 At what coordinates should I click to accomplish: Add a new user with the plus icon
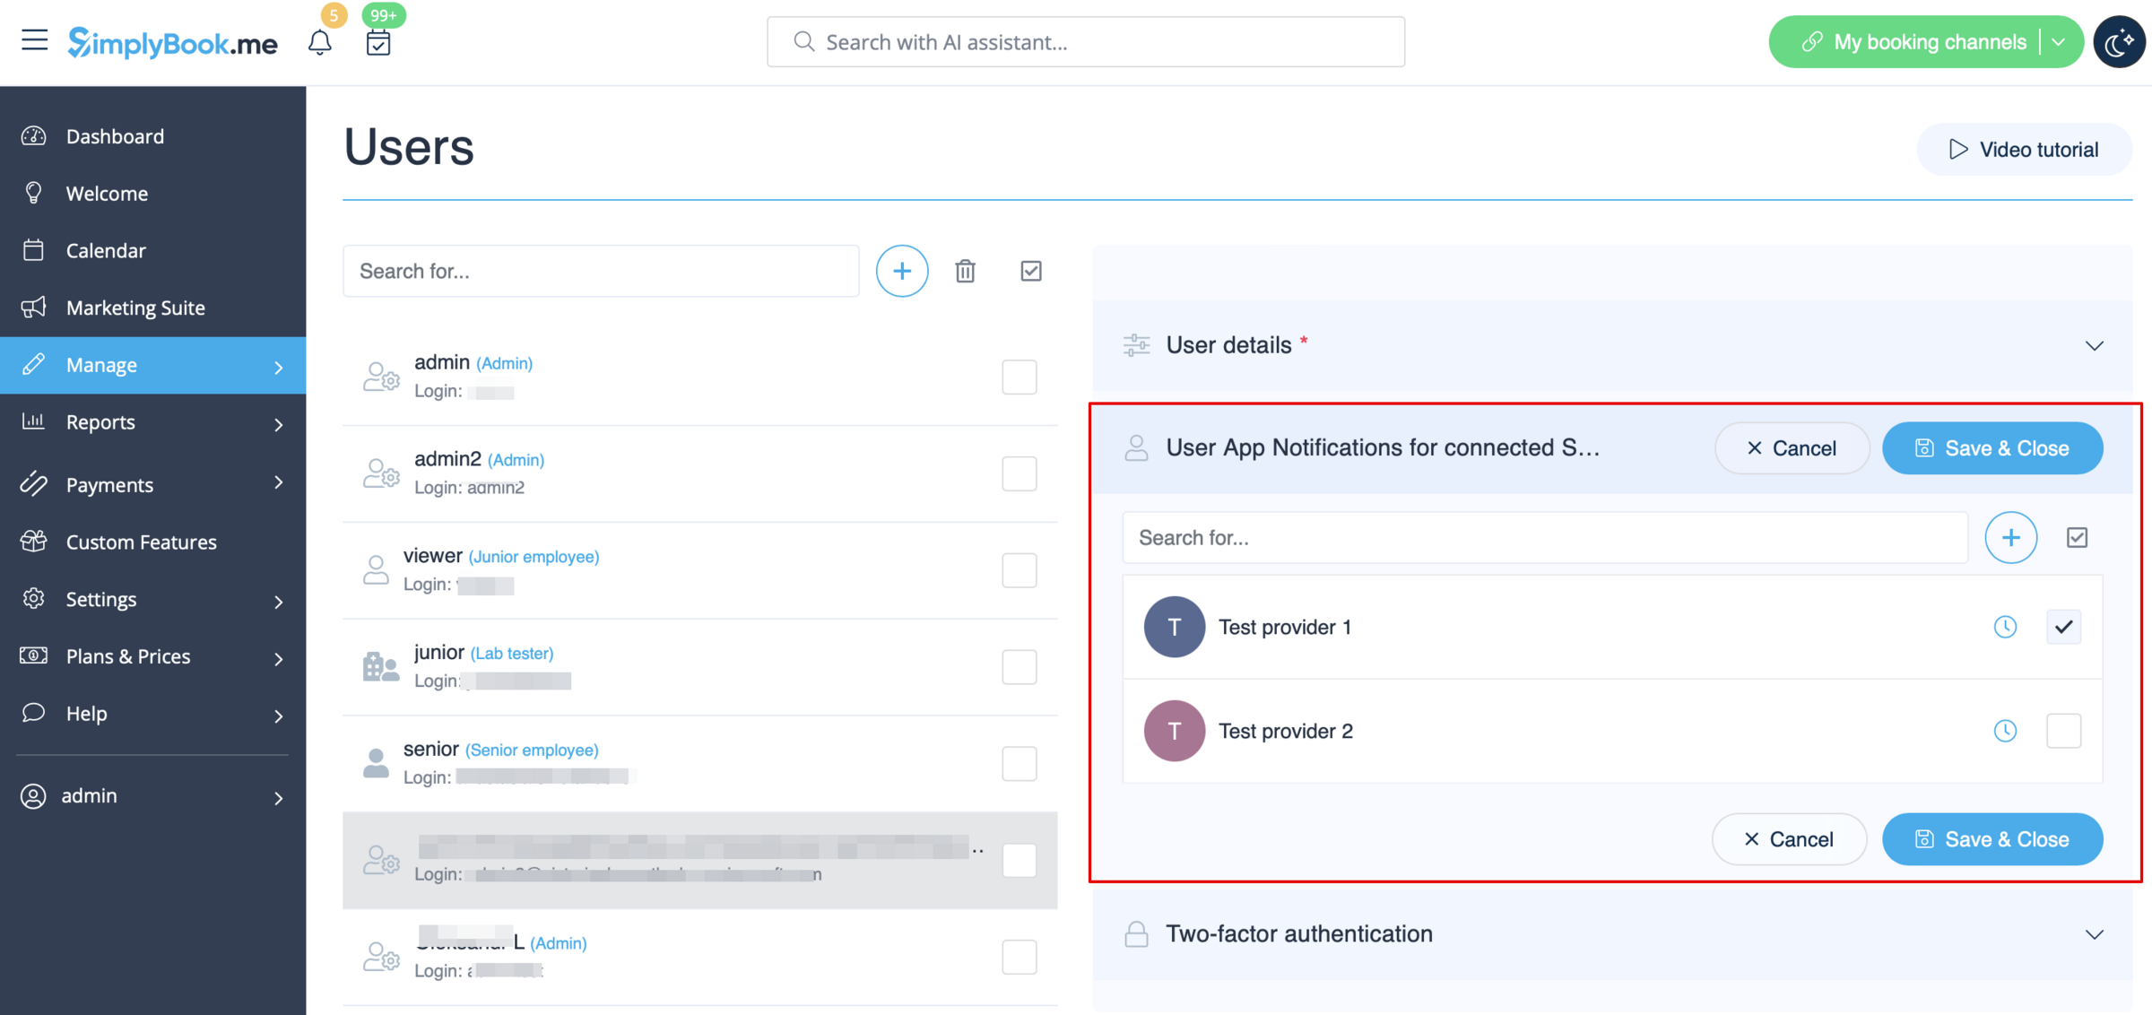[x=901, y=270]
